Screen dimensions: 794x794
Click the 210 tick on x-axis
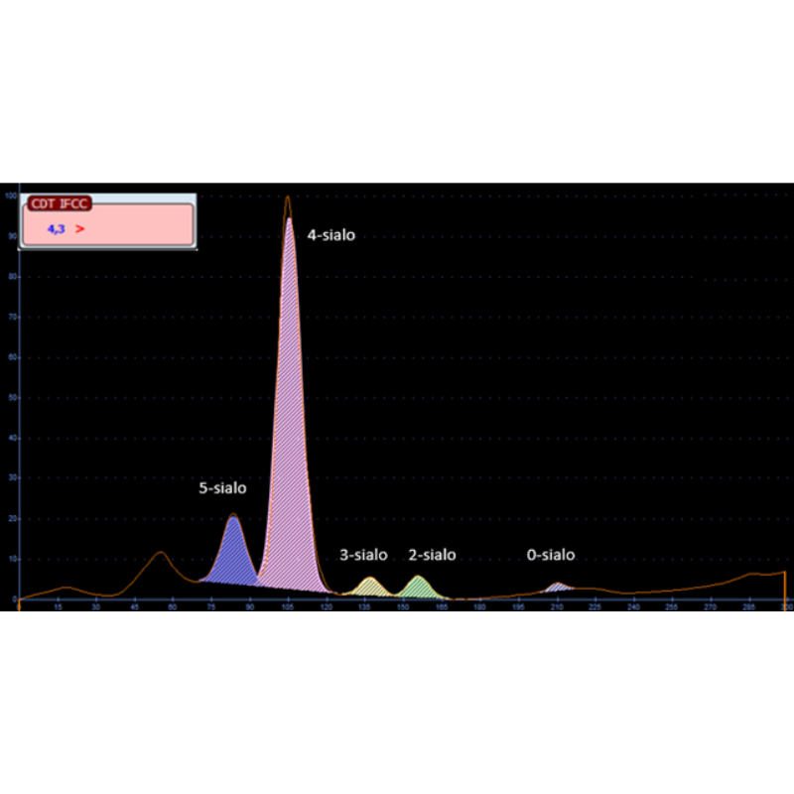coord(556,607)
